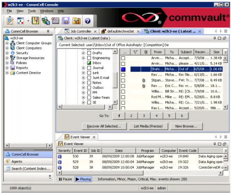Open the View menu
This screenshot has width=231, height=194.
click(20, 11)
